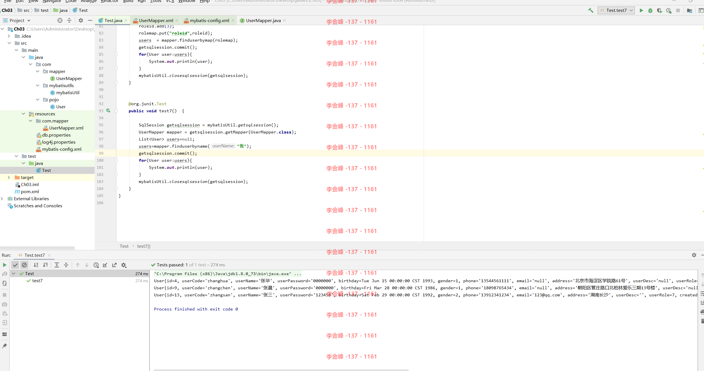Select User class under pojo
The height and width of the screenshot is (371, 704).
click(x=61, y=107)
